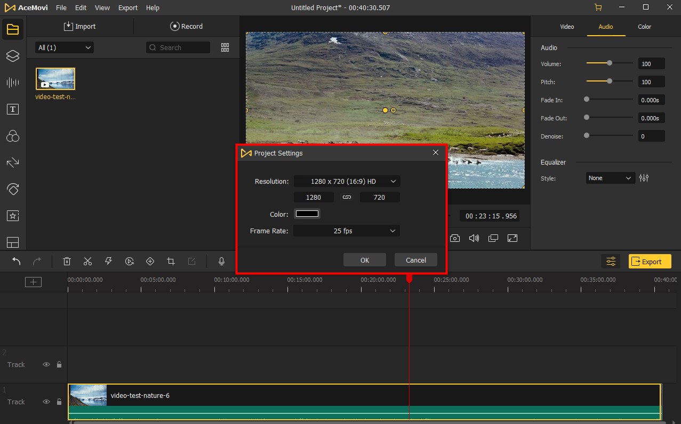Open the Audio library sidebar icon
This screenshot has width=681, height=424.
13,83
